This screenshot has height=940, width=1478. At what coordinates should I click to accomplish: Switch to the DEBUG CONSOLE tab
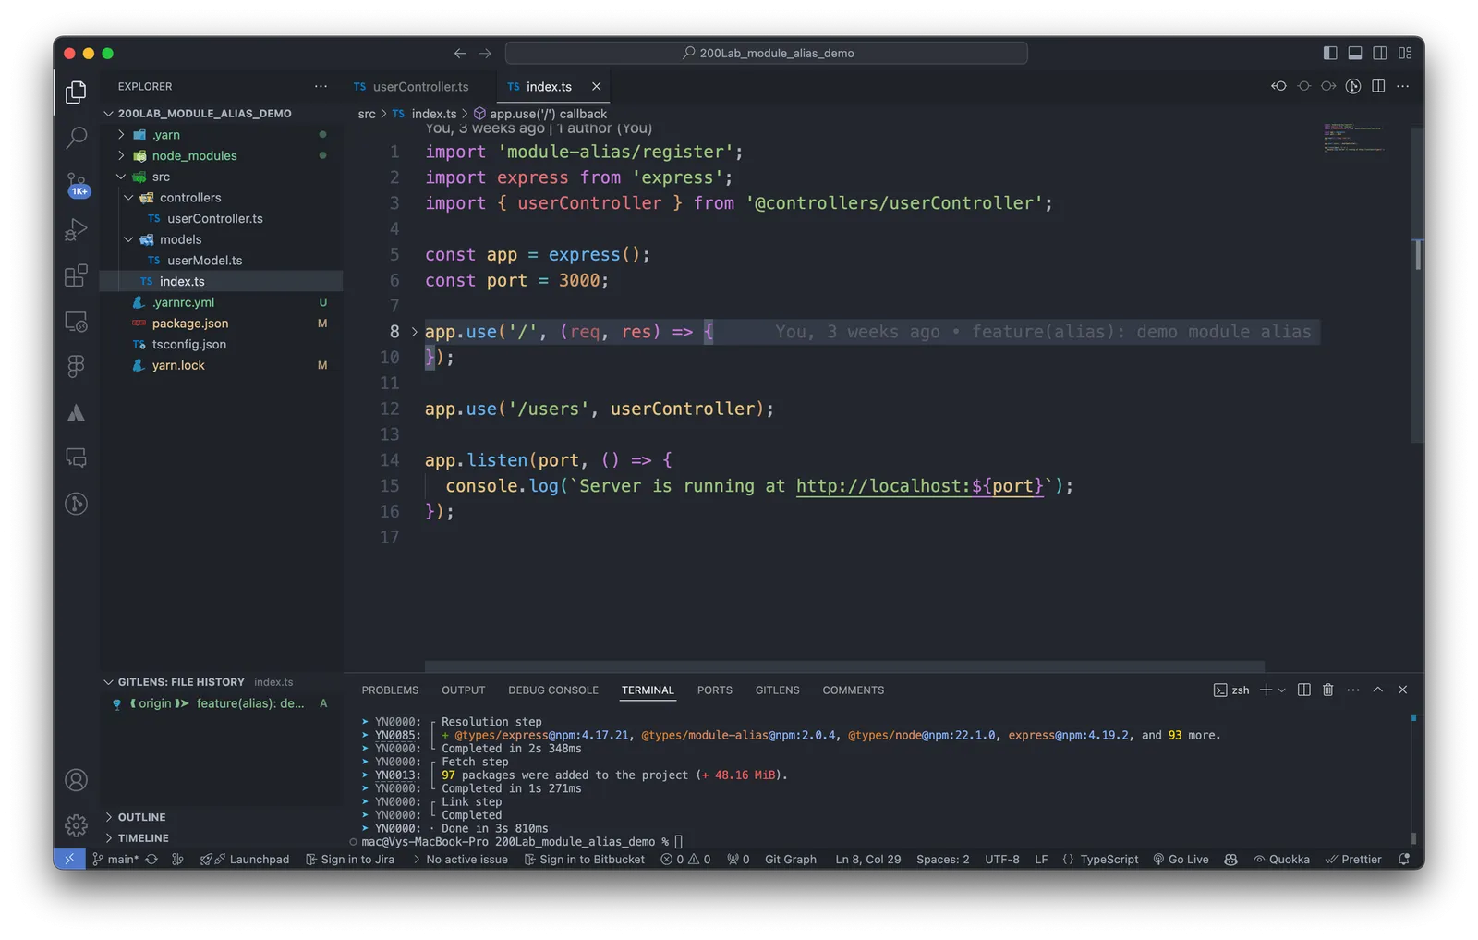pyautogui.click(x=553, y=690)
